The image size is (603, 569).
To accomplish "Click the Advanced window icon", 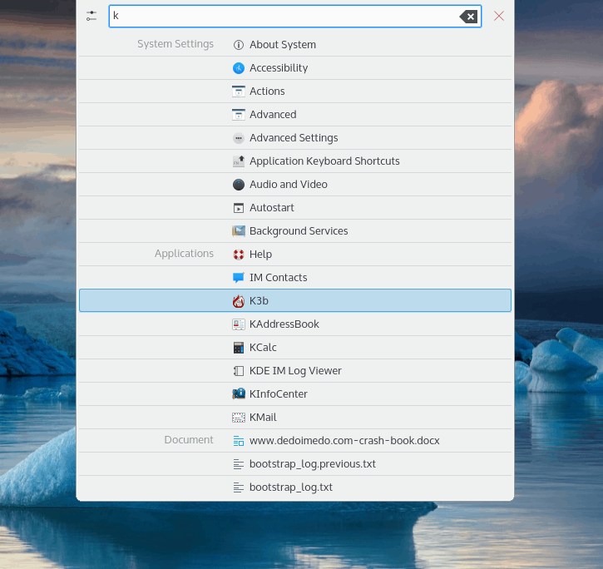I will 239,115.
